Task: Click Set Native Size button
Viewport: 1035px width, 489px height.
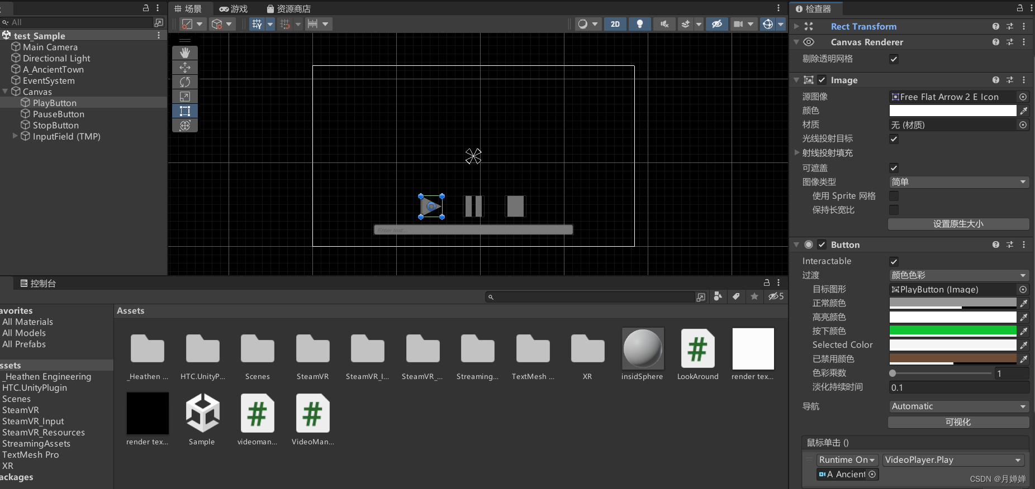Action: tap(958, 224)
